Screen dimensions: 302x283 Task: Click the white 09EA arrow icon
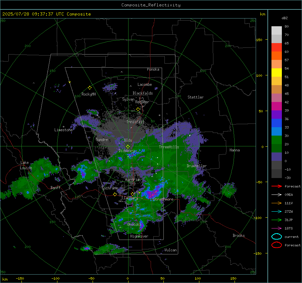pos(276,195)
